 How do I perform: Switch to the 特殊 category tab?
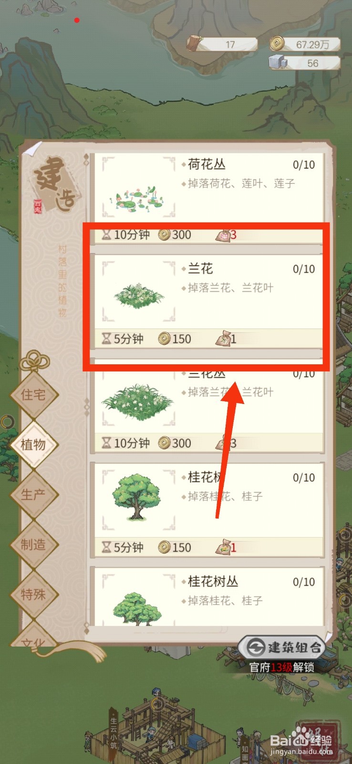33,594
